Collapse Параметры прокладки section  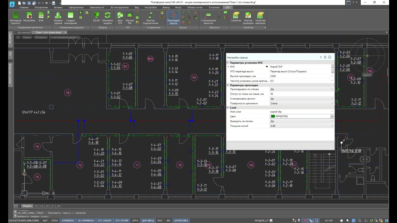tap(228, 85)
